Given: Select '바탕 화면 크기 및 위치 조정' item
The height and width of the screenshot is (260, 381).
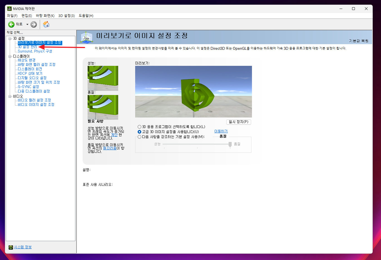Looking at the screenshot, I should pos(39,82).
